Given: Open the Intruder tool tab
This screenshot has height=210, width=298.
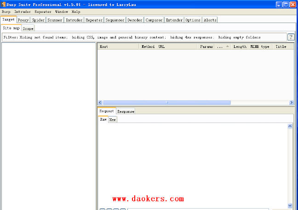Looking at the screenshot, I should pos(74,20).
